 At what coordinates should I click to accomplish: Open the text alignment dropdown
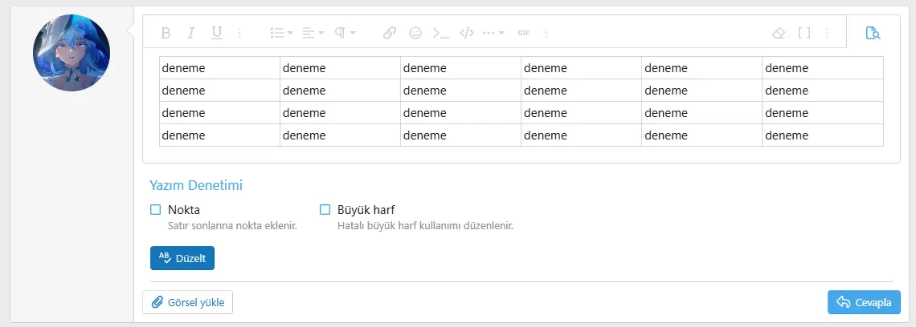pyautogui.click(x=313, y=33)
